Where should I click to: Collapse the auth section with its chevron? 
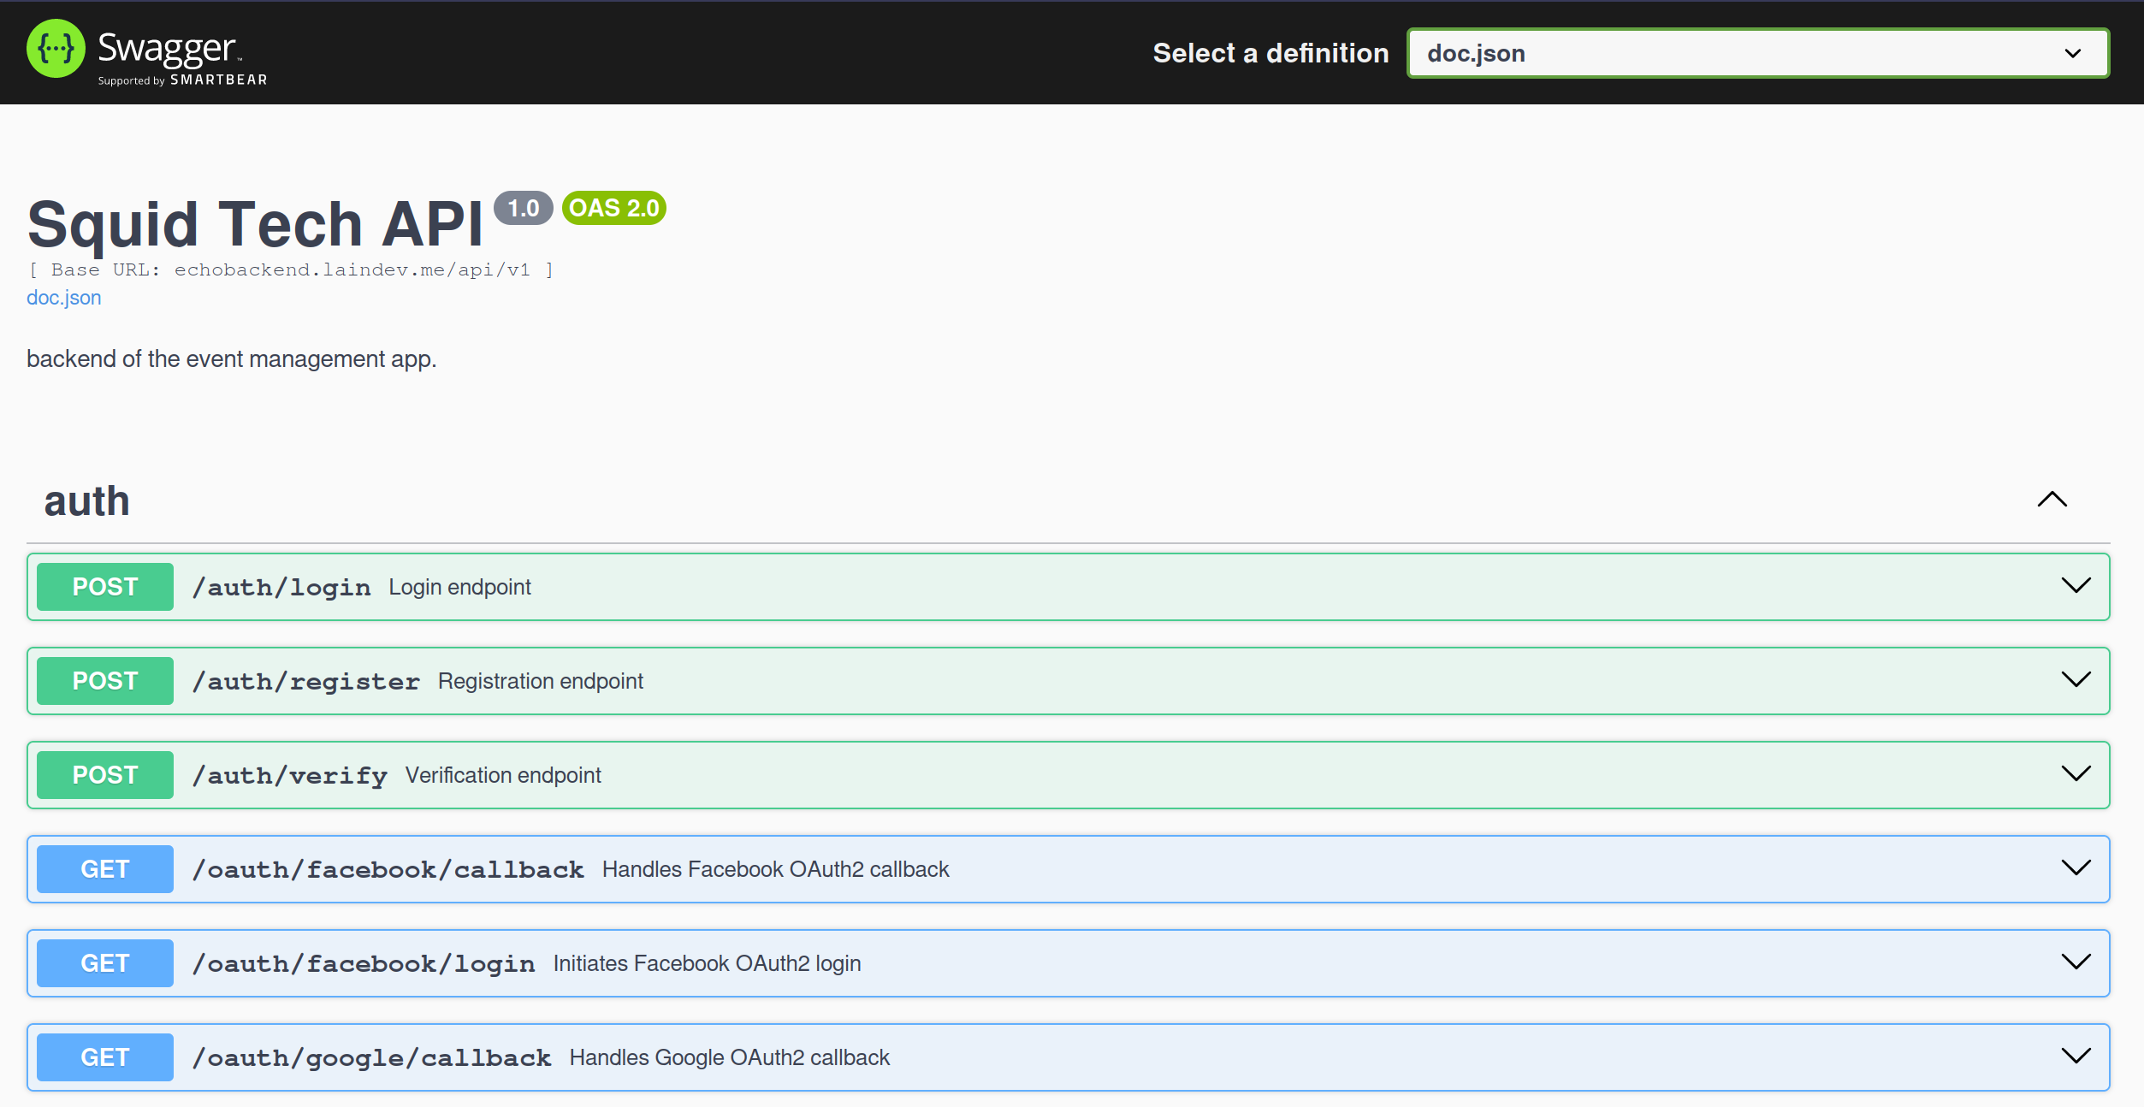pyautogui.click(x=2052, y=500)
